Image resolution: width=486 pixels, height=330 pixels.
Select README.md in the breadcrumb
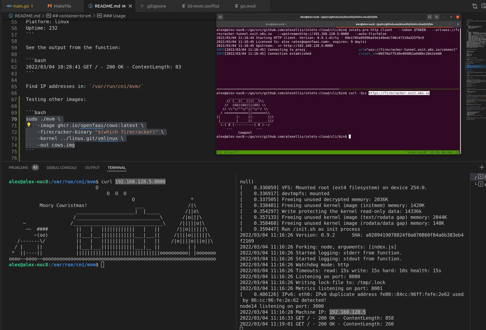pyautogui.click(x=27, y=16)
